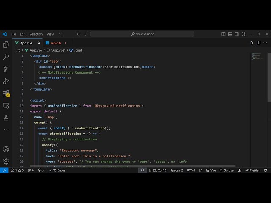Run the file using the play button
Image resolution: width=271 pixels, height=203 pixels.
coord(252,43)
